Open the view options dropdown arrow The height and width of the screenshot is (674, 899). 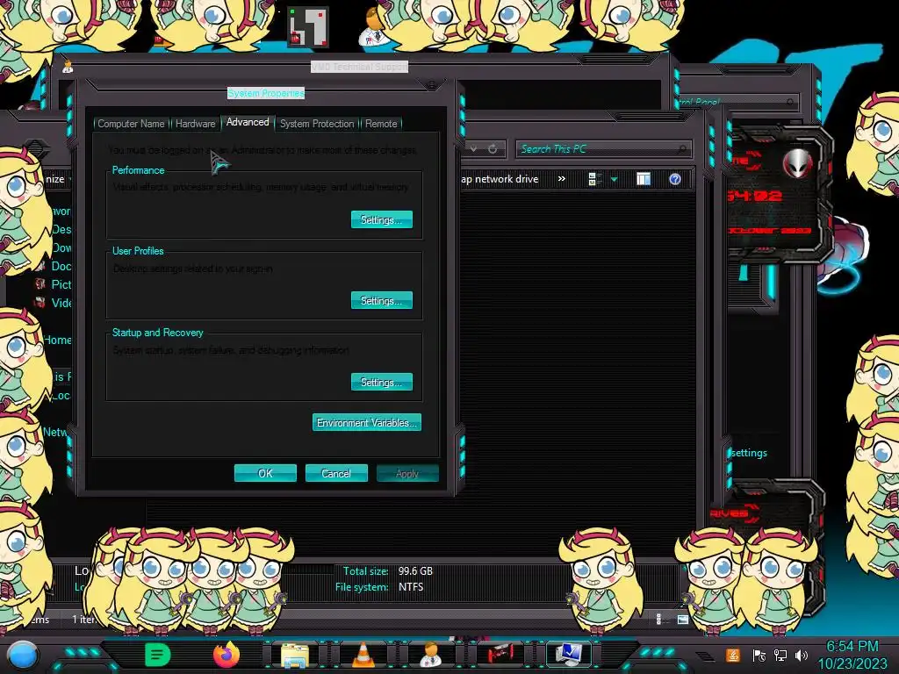click(614, 180)
